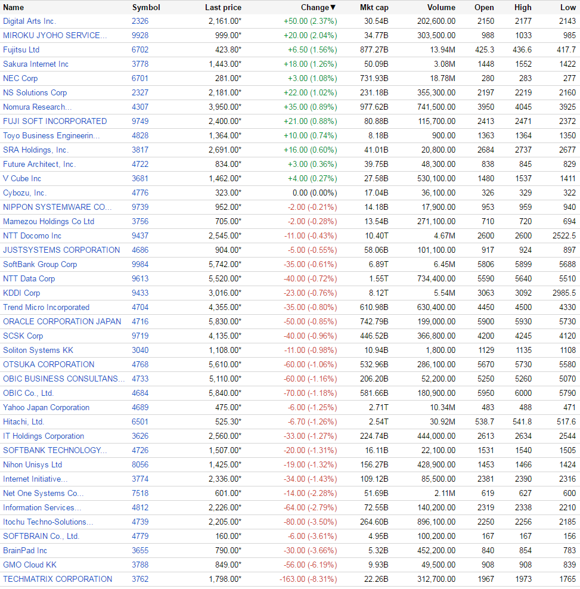Open ORACLE CORPORATION JAPAN link
Image resolution: width=580 pixels, height=589 pixels.
click(62, 321)
